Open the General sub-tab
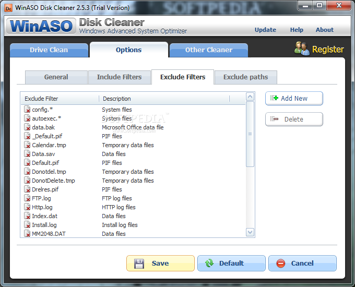355x287 pixels. [x=56, y=77]
